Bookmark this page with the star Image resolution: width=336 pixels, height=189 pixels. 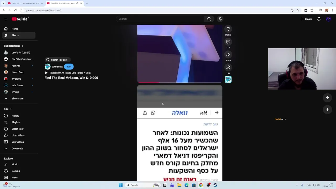tap(297, 10)
